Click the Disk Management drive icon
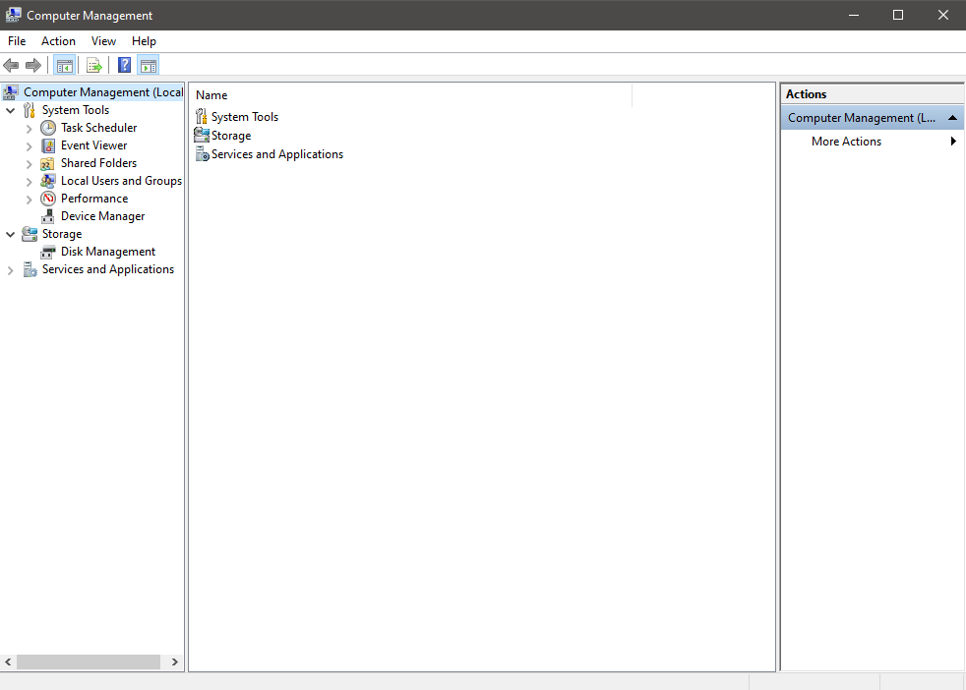The image size is (966, 690). [x=47, y=253]
